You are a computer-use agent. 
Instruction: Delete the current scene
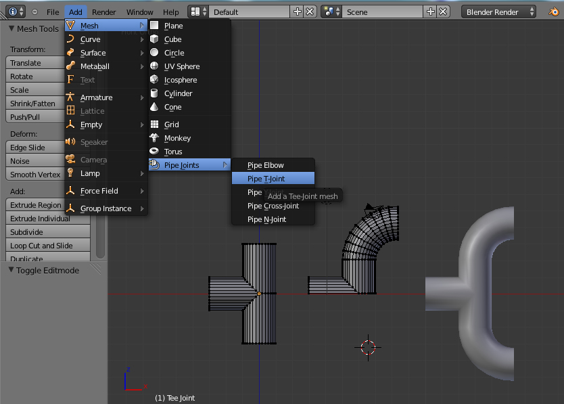pos(443,12)
